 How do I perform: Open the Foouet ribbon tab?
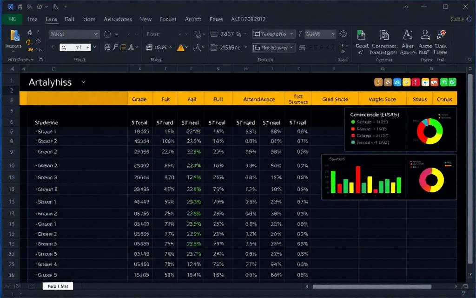point(168,19)
